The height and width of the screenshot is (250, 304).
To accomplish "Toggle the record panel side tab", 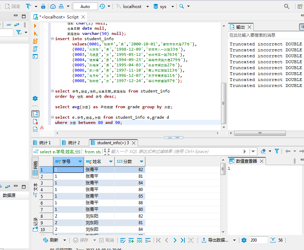I will point(35,224).
